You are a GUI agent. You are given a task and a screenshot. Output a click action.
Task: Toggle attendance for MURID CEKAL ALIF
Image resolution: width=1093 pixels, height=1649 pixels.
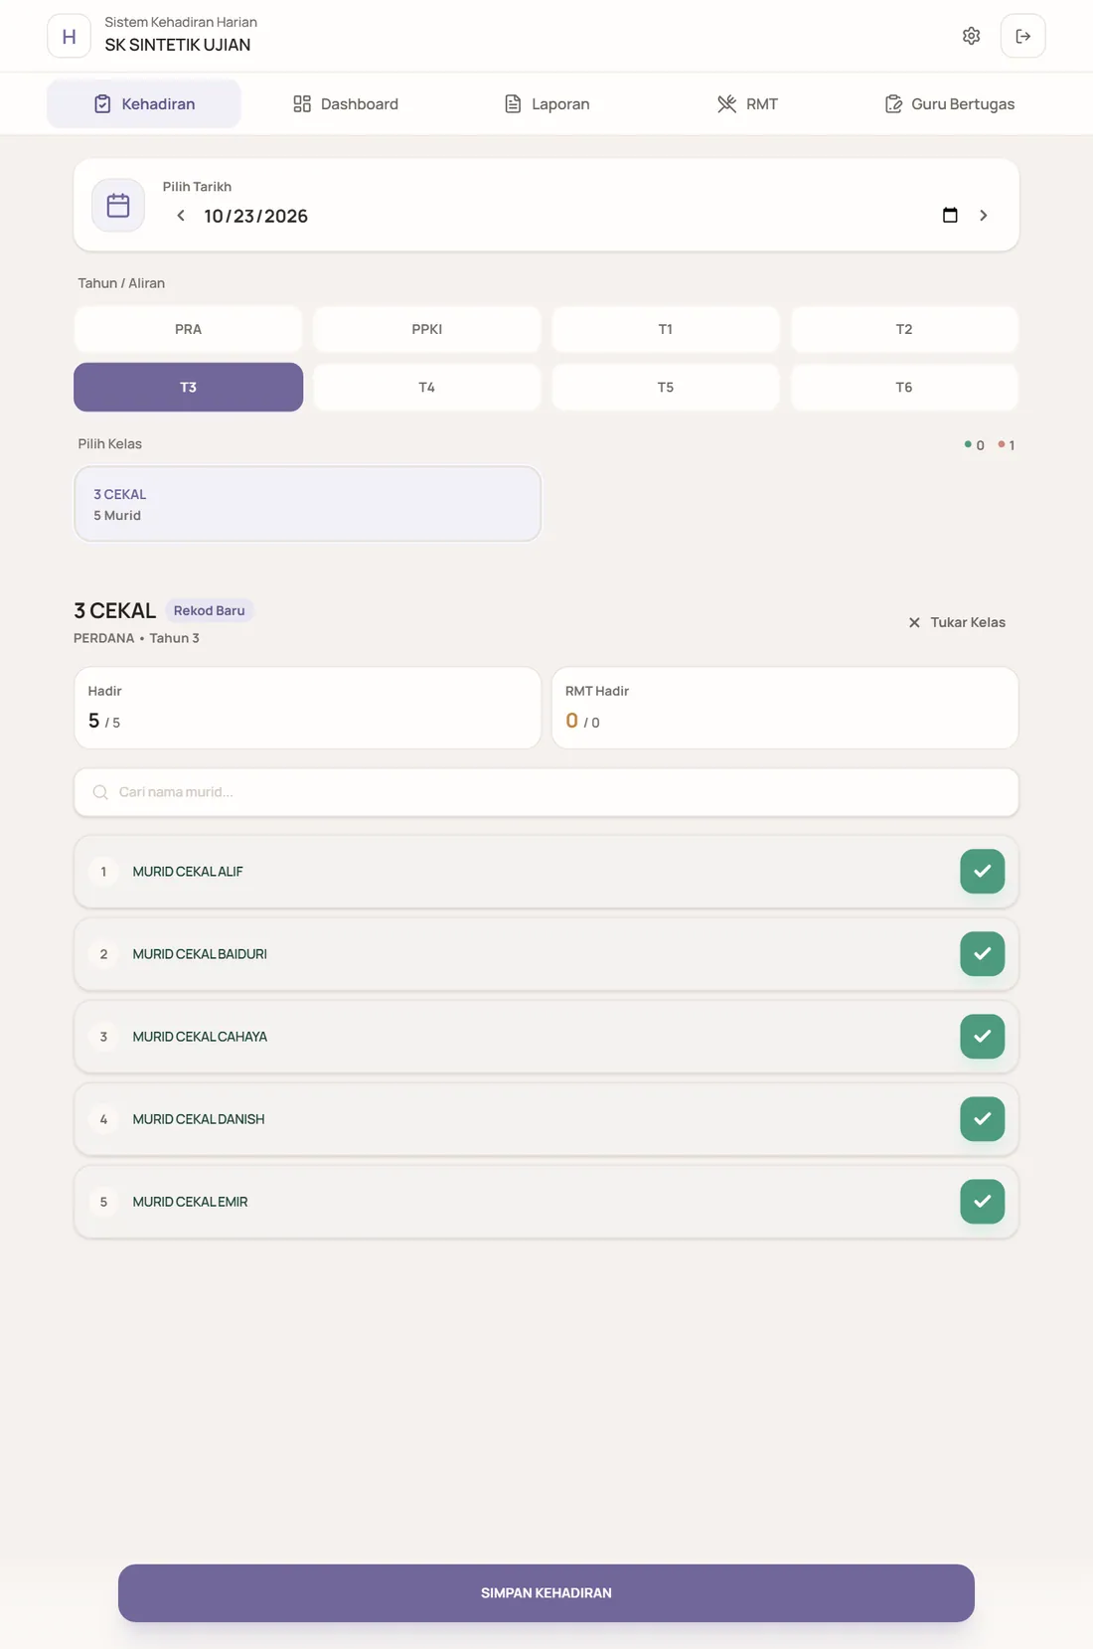(x=982, y=872)
